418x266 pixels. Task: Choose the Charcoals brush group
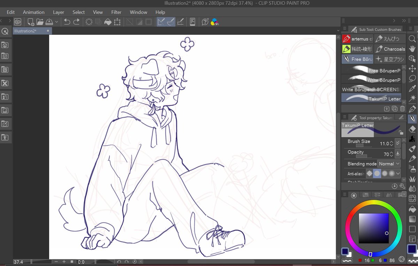click(390, 49)
